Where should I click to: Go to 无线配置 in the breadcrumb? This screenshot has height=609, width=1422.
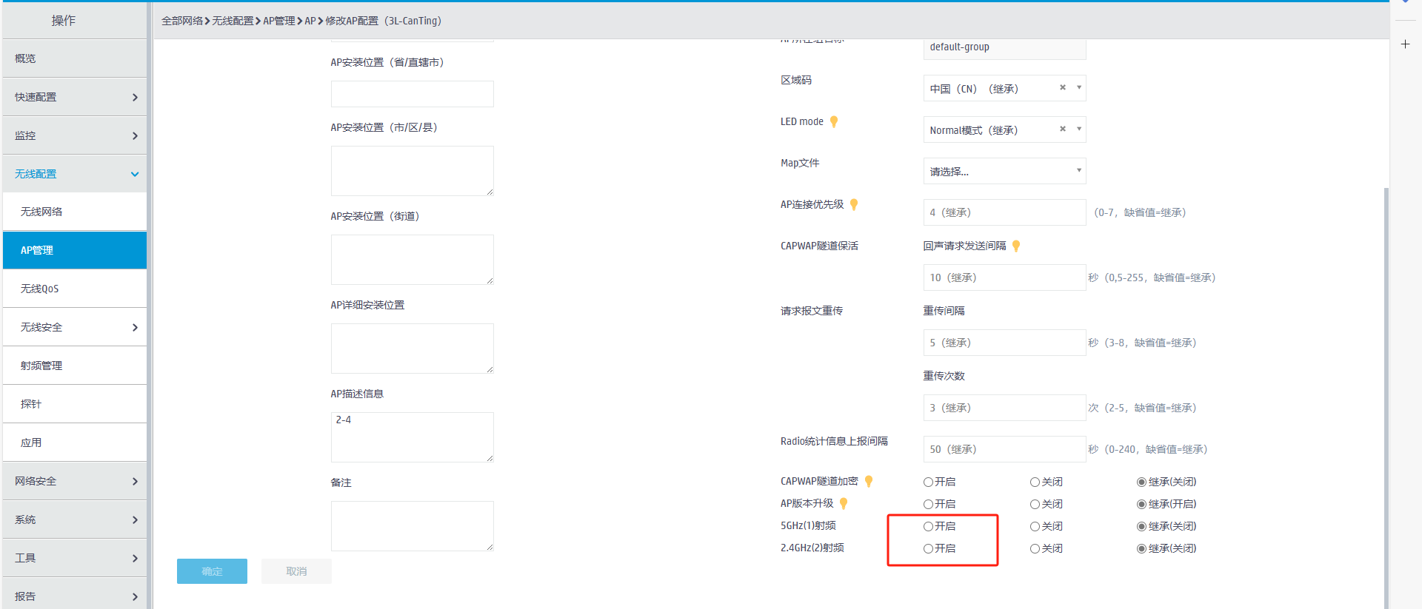click(x=233, y=21)
